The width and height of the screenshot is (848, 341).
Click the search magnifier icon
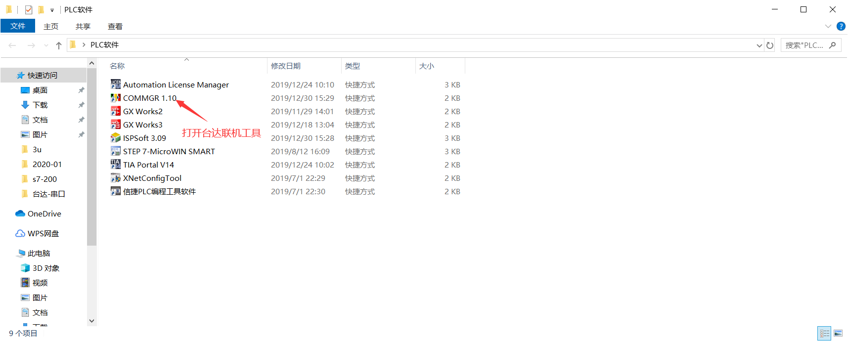click(x=833, y=45)
